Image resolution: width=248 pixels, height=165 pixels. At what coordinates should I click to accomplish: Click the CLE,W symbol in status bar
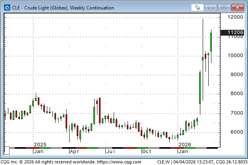(164, 162)
